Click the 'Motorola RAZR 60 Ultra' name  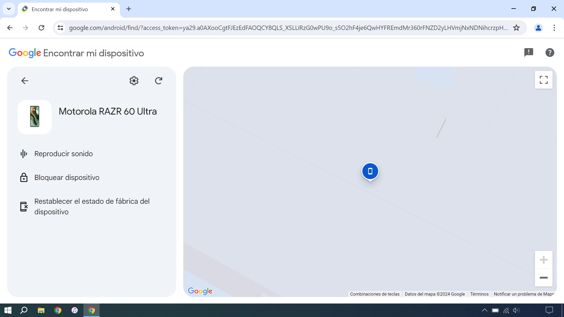click(x=108, y=112)
